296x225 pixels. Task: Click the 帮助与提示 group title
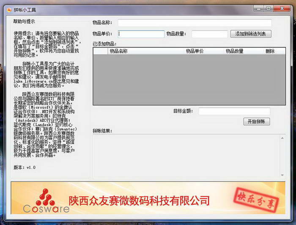tap(24, 21)
